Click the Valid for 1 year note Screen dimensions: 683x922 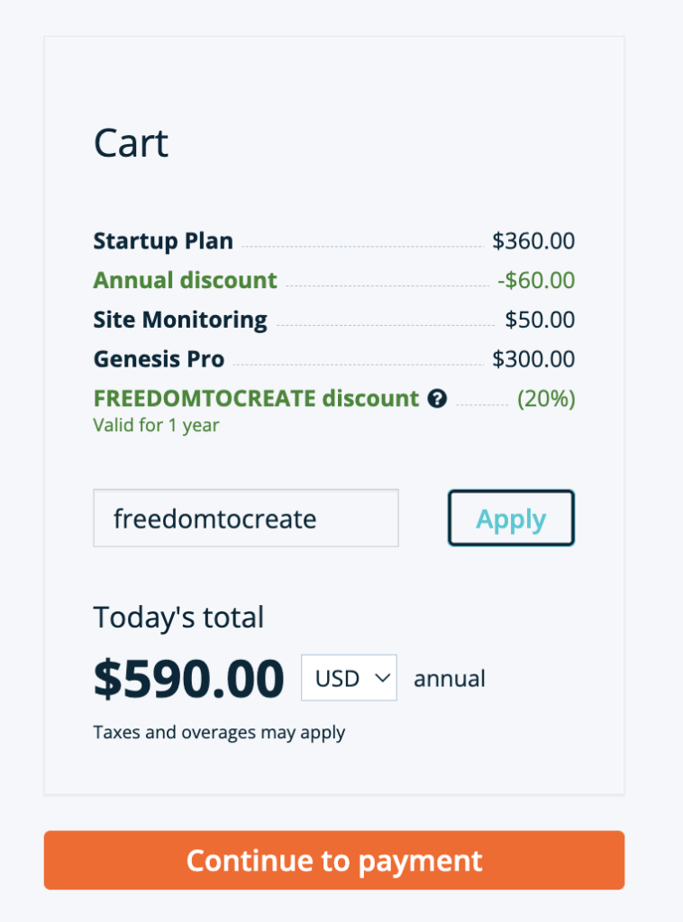coord(155,425)
